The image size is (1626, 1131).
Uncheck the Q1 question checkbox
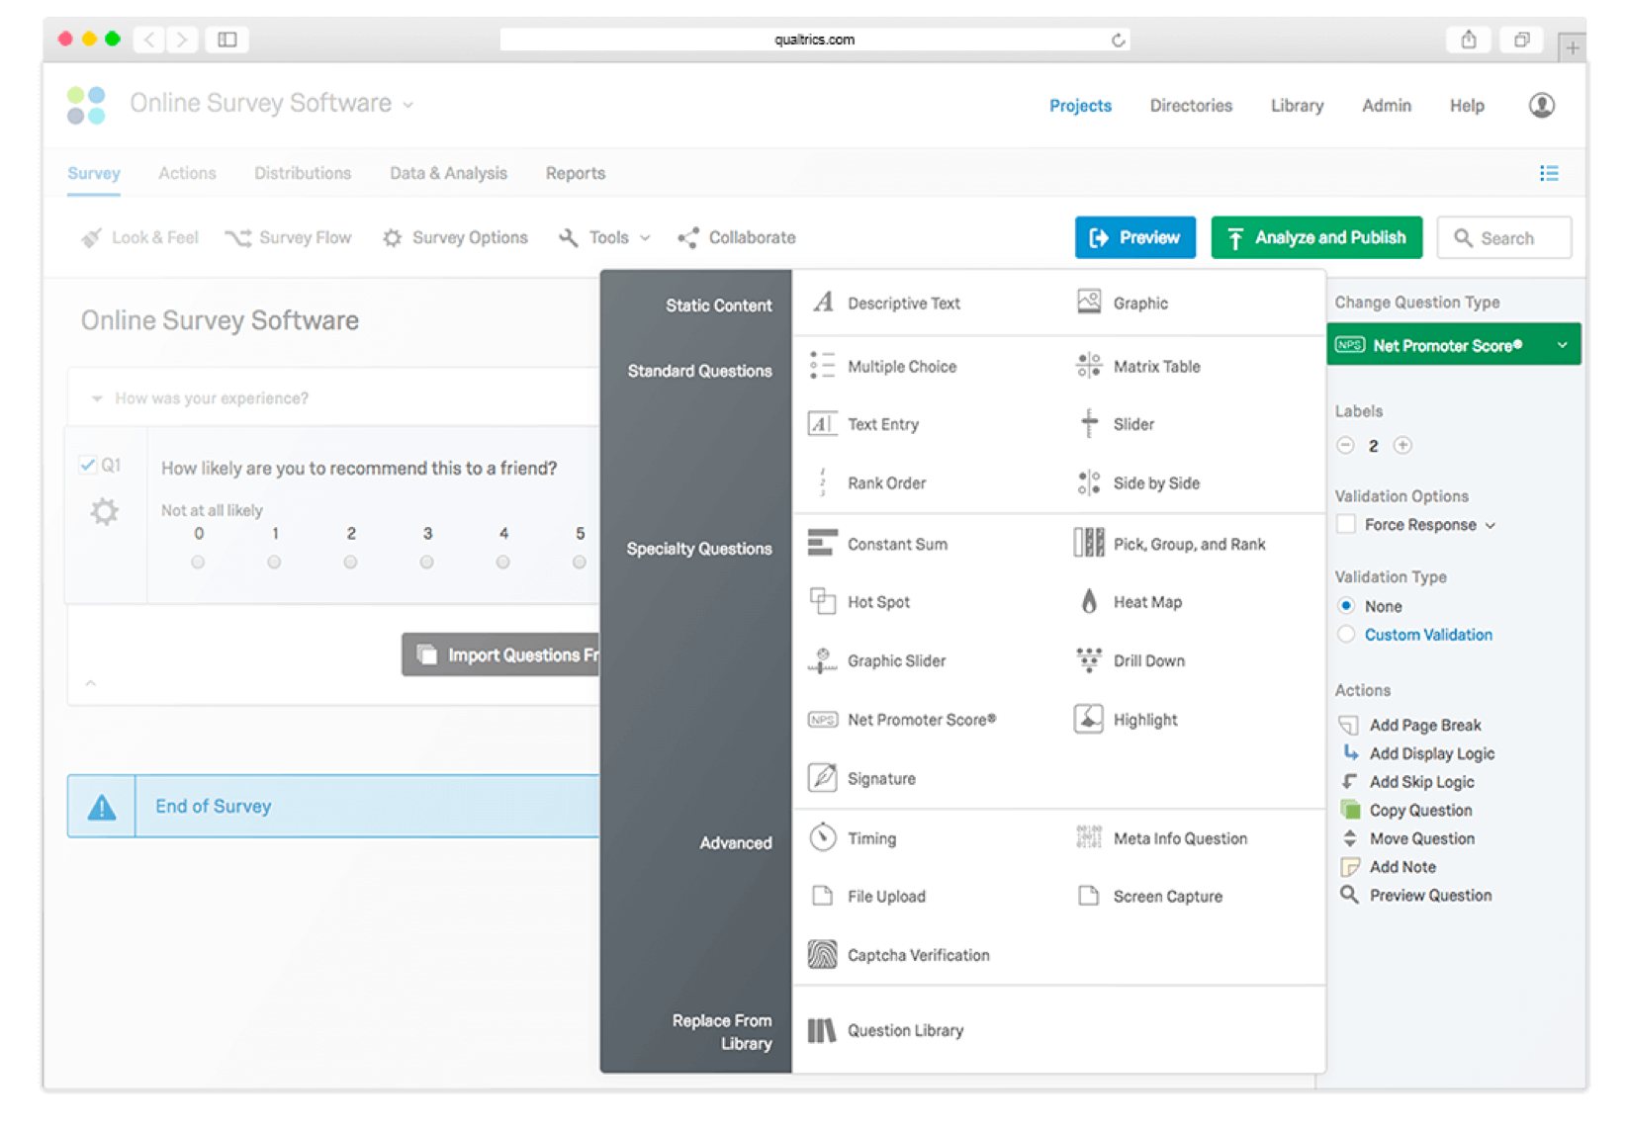click(88, 464)
